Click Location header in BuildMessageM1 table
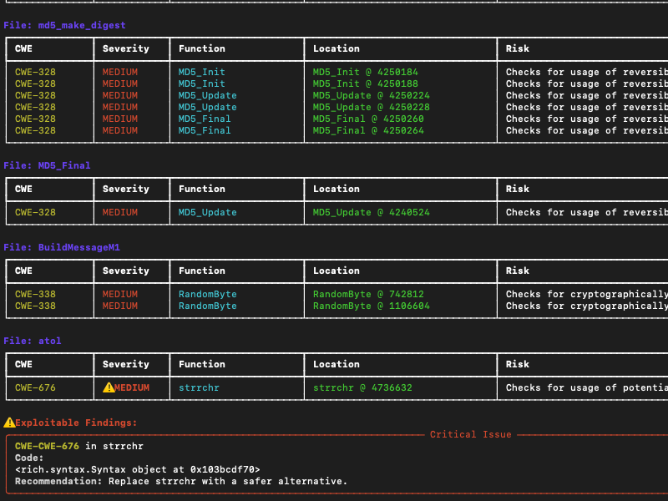Screen dimensions: 668x501 point(337,271)
